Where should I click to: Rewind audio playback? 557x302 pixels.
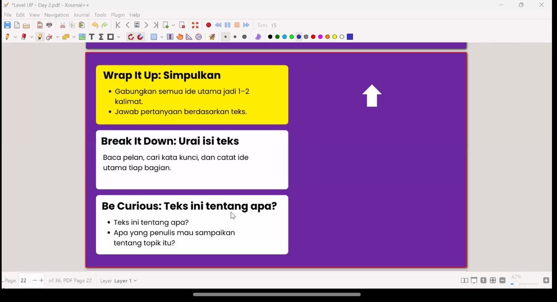point(218,25)
